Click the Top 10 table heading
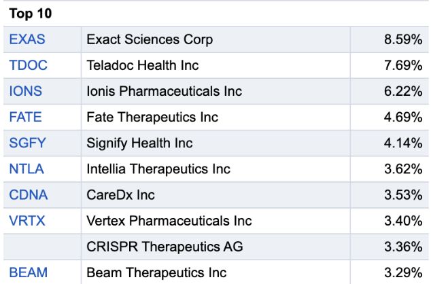The height and width of the screenshot is (284, 431). (30, 14)
